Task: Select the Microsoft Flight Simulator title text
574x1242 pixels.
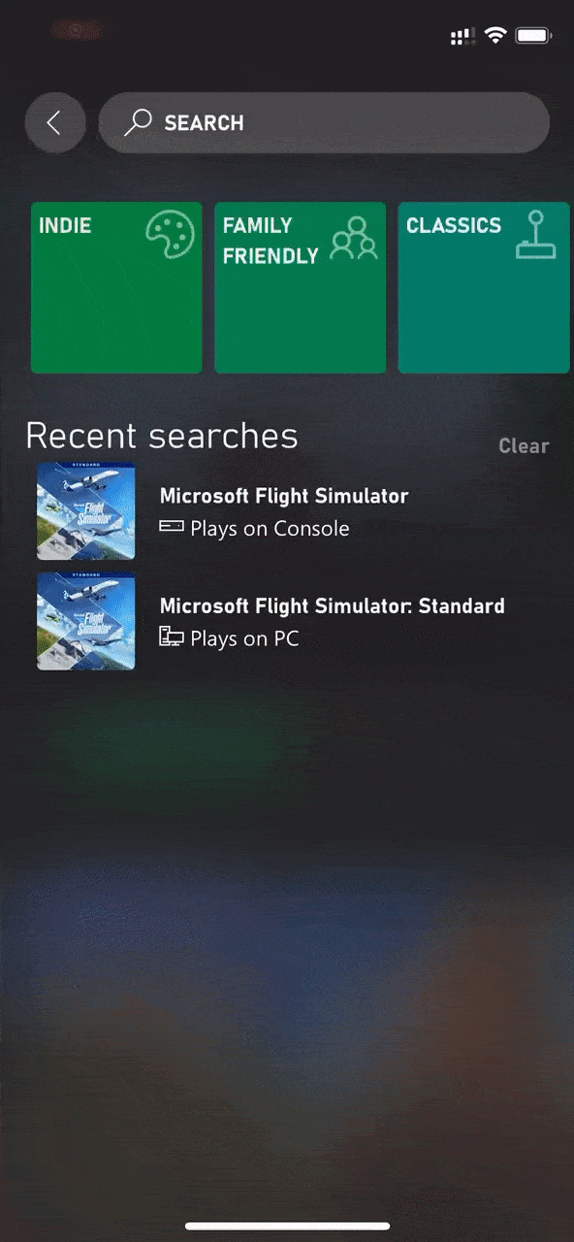Action: point(284,496)
